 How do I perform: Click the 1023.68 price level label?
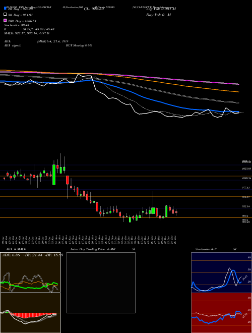(x=246, y=169)
